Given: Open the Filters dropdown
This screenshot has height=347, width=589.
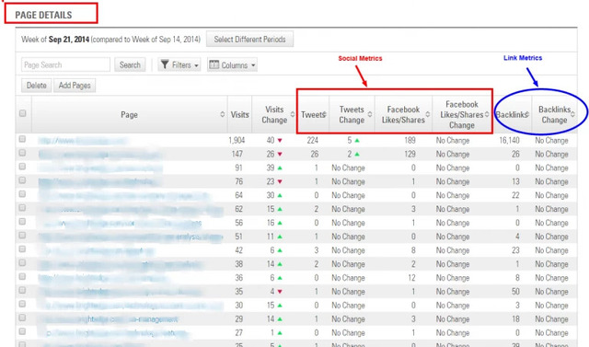Looking at the screenshot, I should point(179,65).
